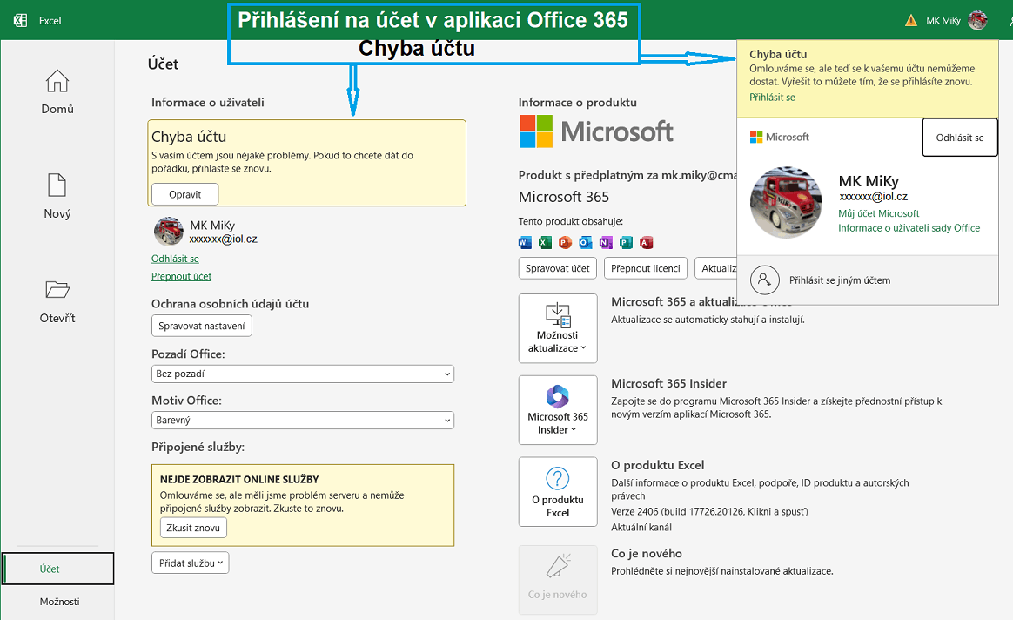Click the Verze 2406 build version text
The height and width of the screenshot is (620, 1013).
tap(709, 511)
